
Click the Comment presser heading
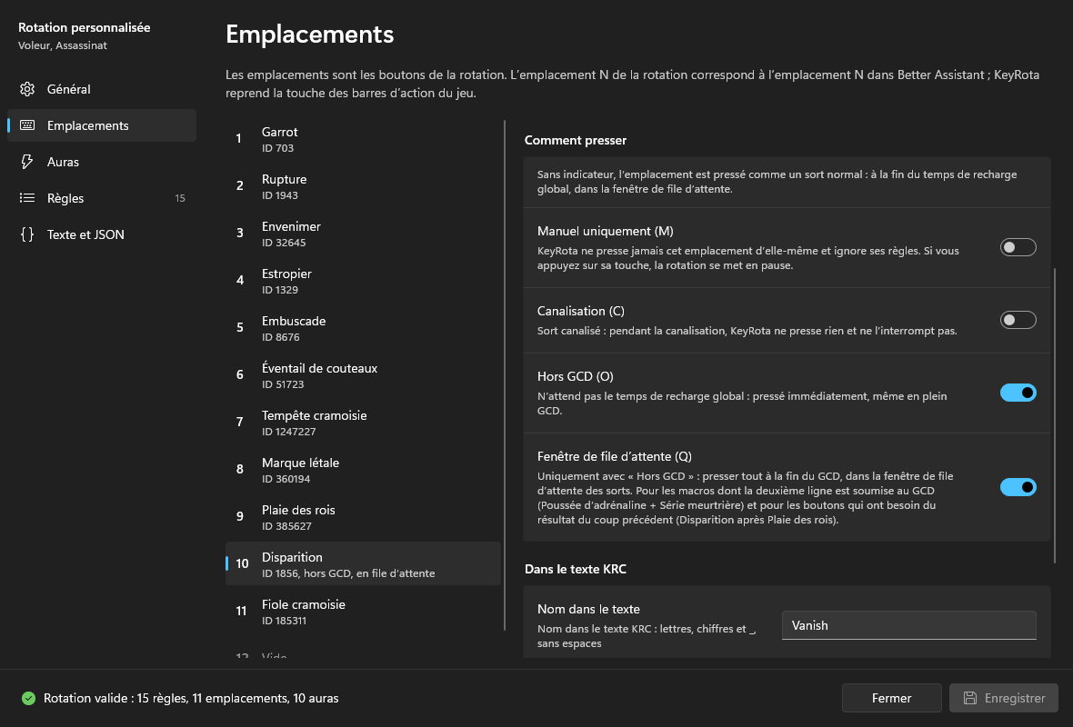576,140
